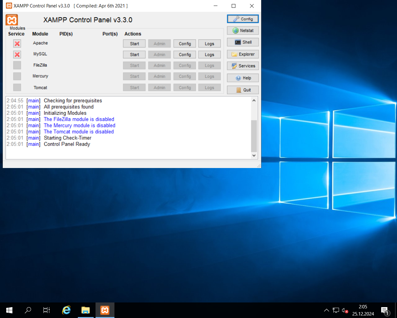This screenshot has height=318, width=397.
Task: Open Apache Config options
Action: click(x=185, y=43)
